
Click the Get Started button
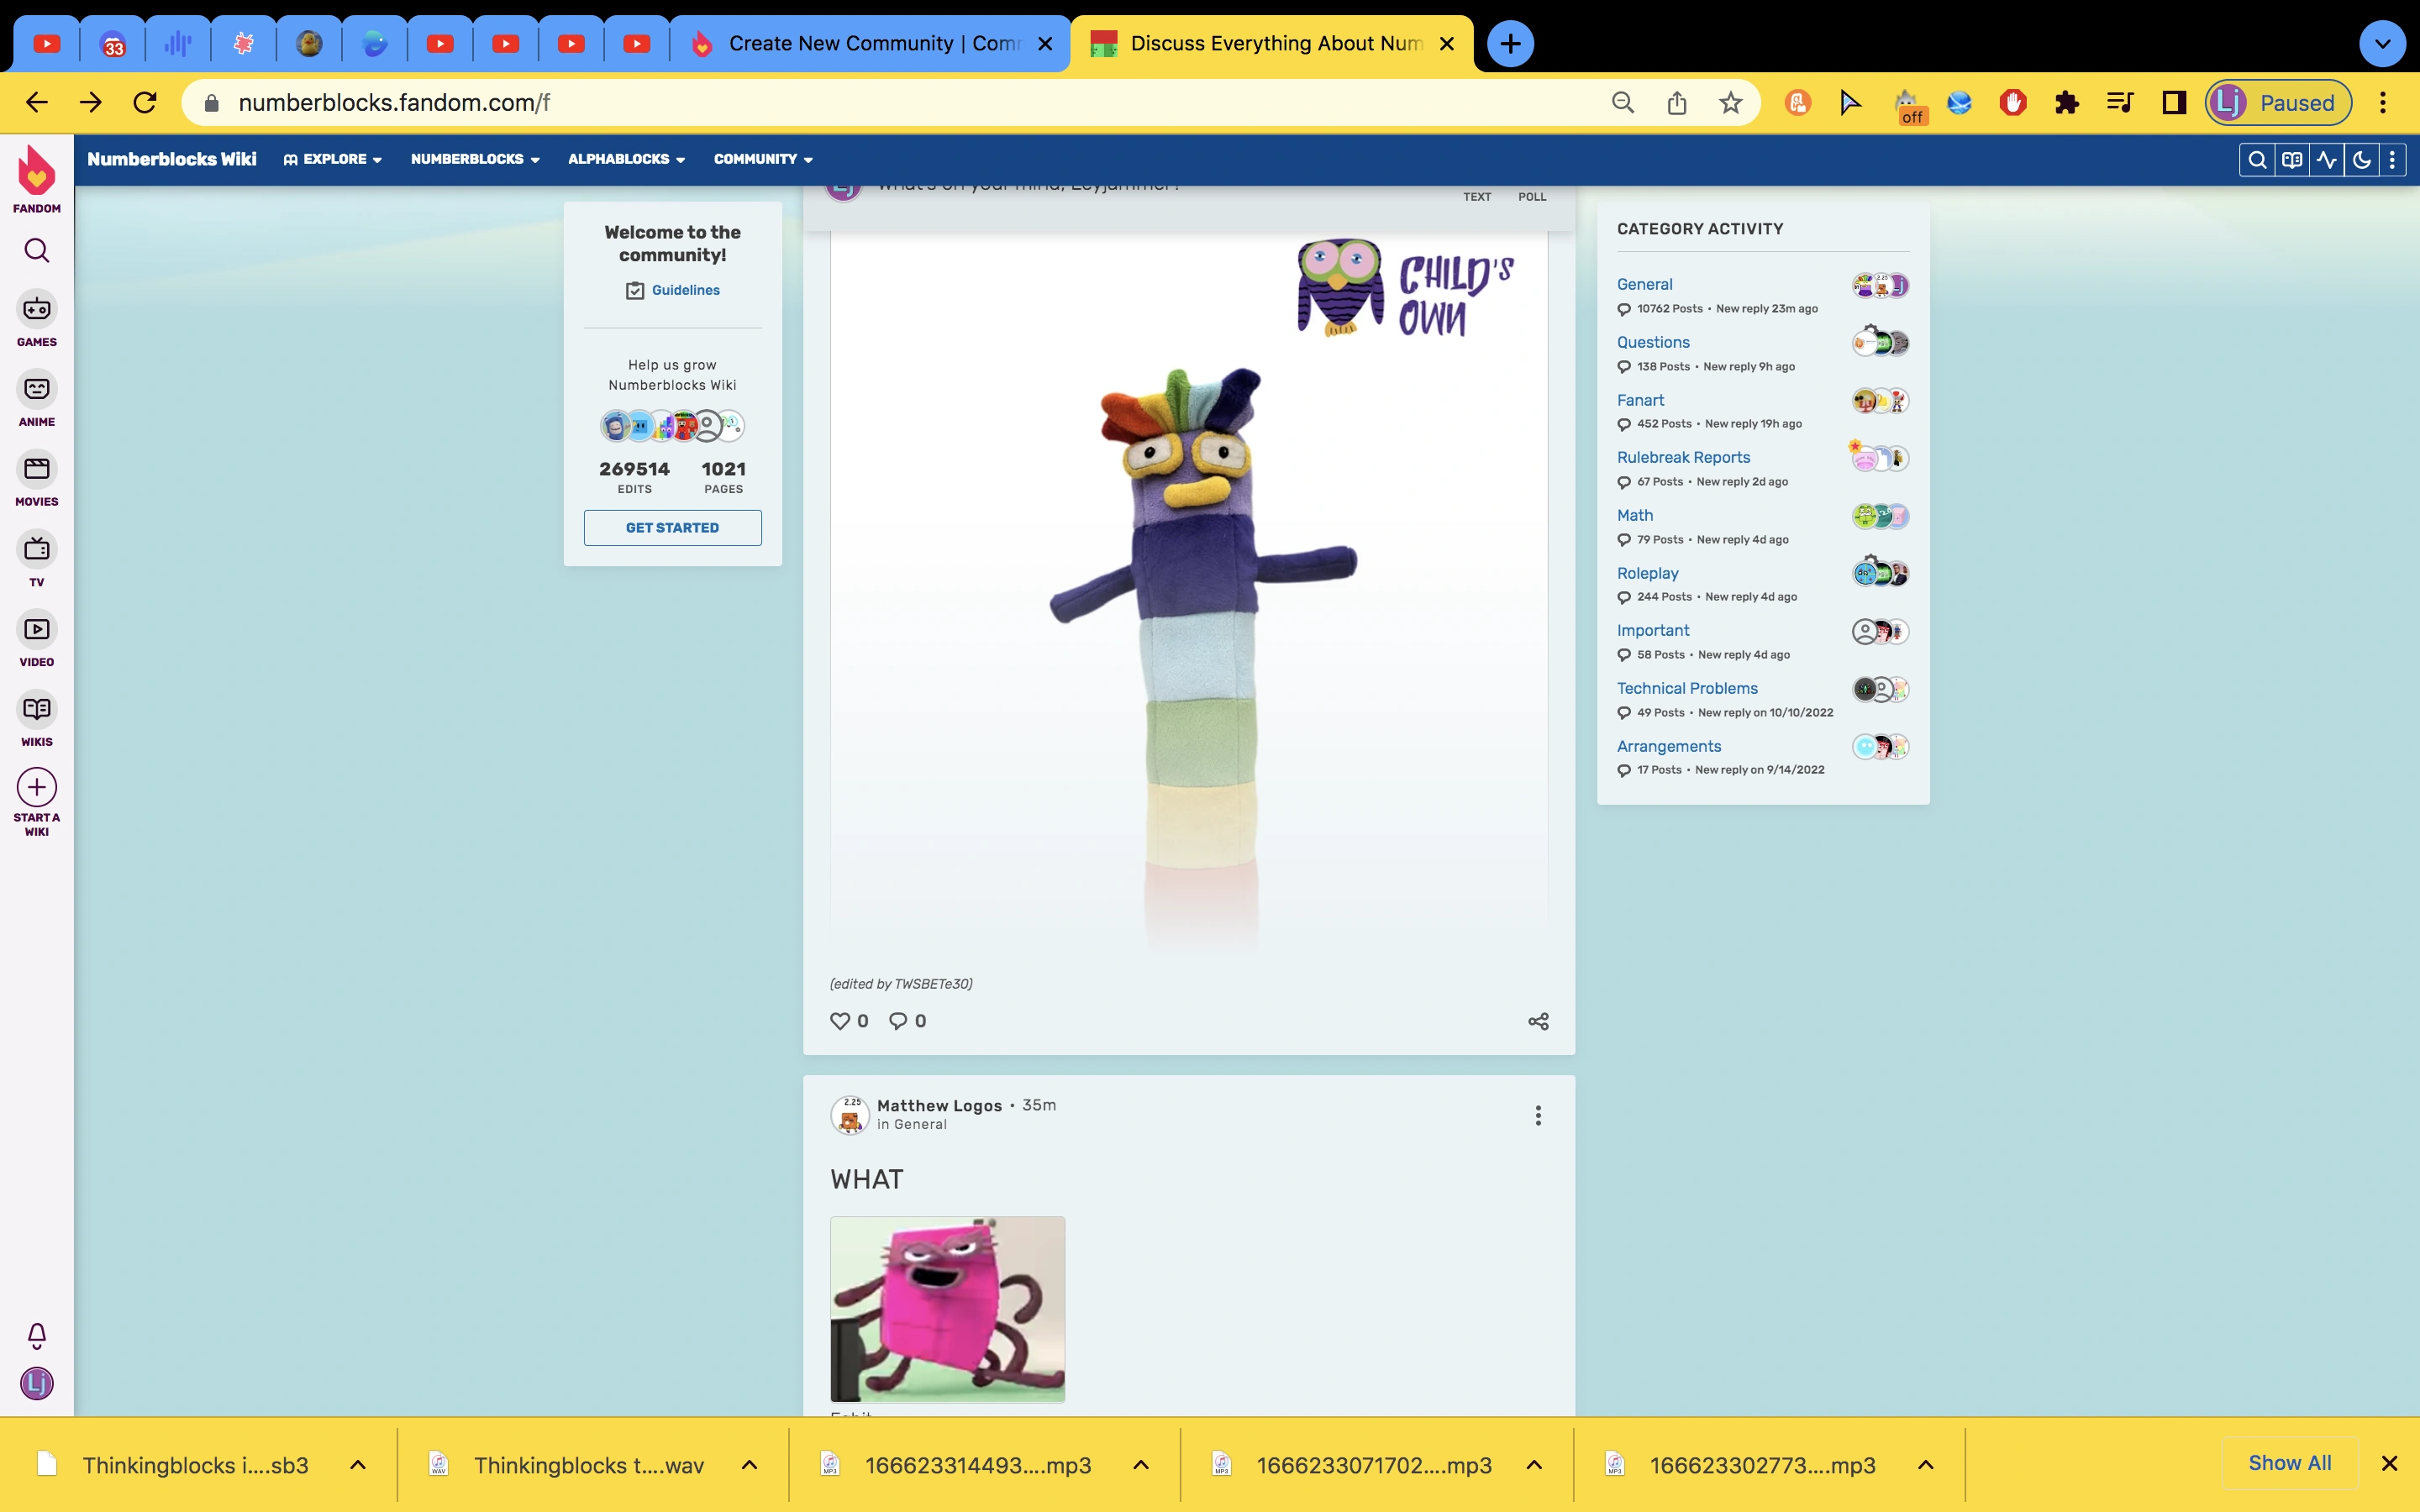point(672,528)
